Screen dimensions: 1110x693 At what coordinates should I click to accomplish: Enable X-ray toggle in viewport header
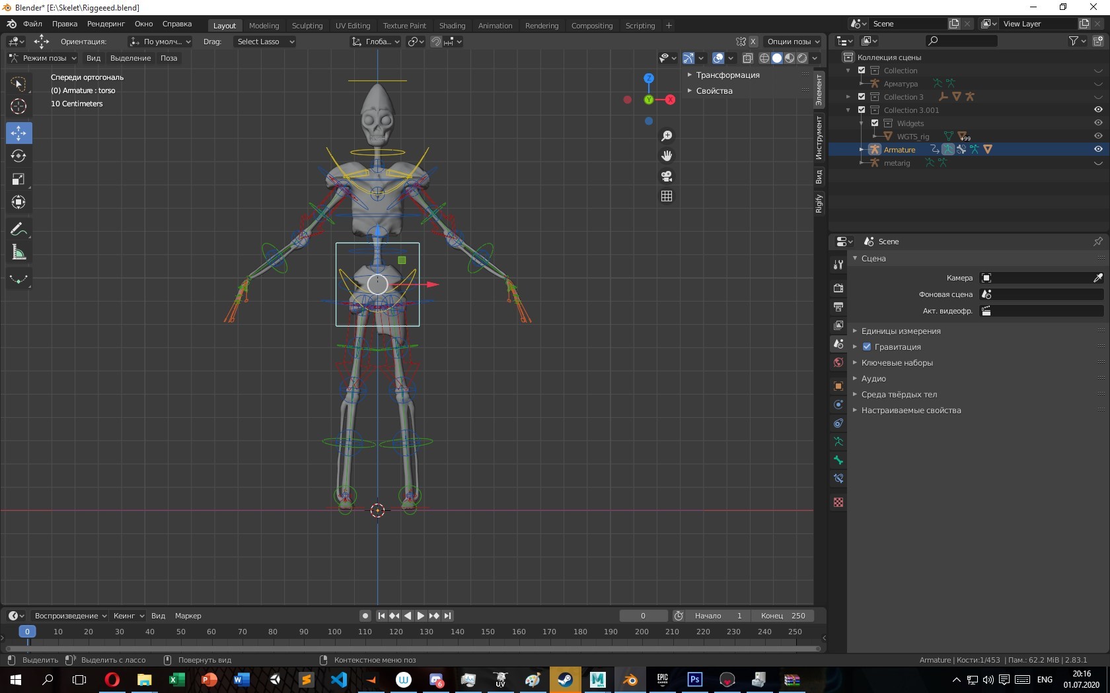point(747,58)
